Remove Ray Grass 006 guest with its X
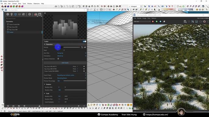 (84, 69)
